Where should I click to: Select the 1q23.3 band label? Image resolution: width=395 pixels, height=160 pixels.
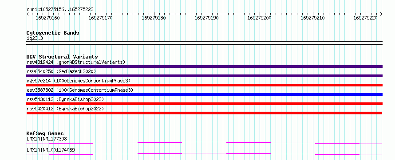[35, 38]
